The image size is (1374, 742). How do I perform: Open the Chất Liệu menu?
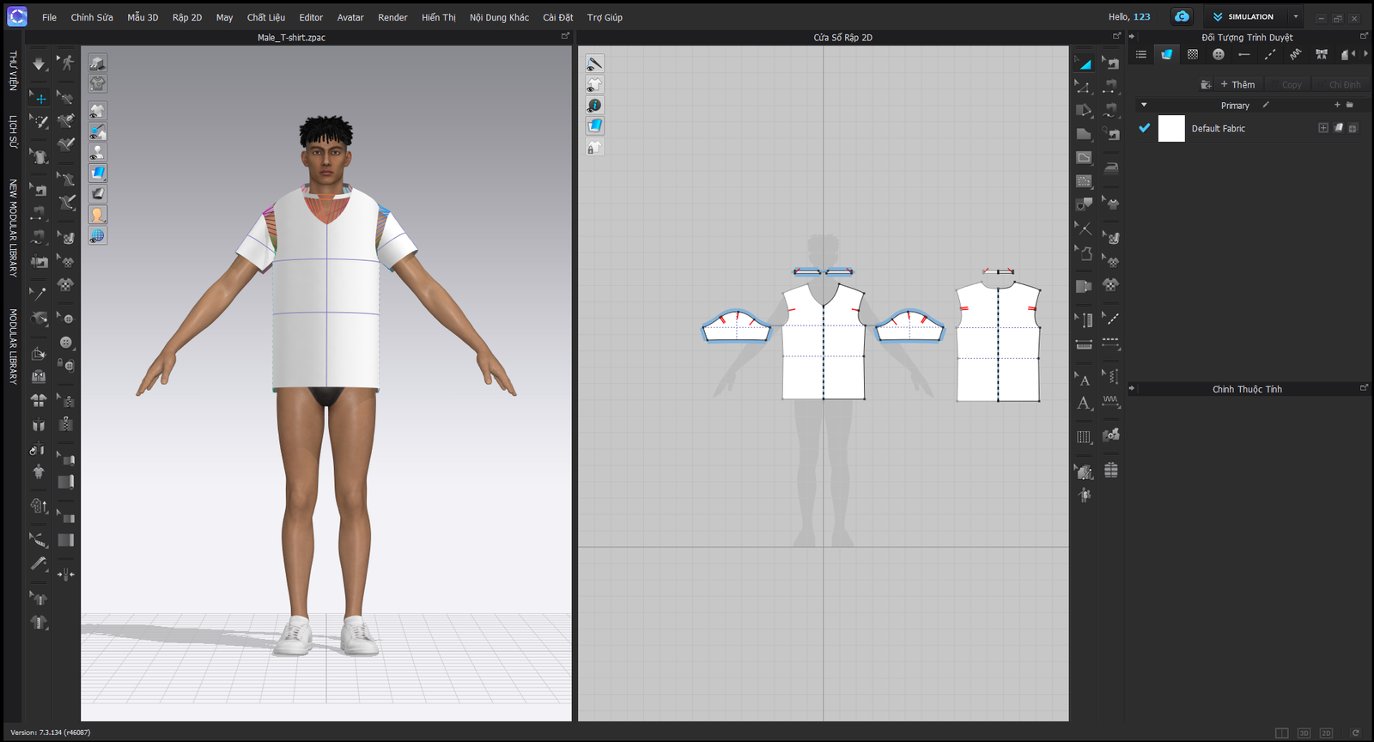pos(266,17)
